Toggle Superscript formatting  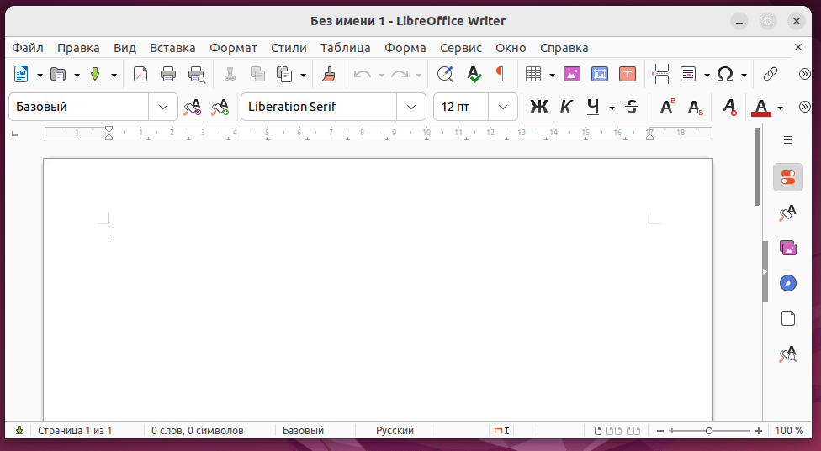click(x=667, y=107)
